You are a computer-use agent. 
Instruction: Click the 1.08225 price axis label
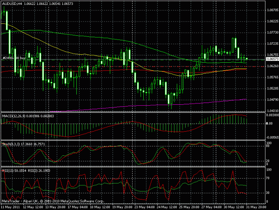(x=273, y=21)
